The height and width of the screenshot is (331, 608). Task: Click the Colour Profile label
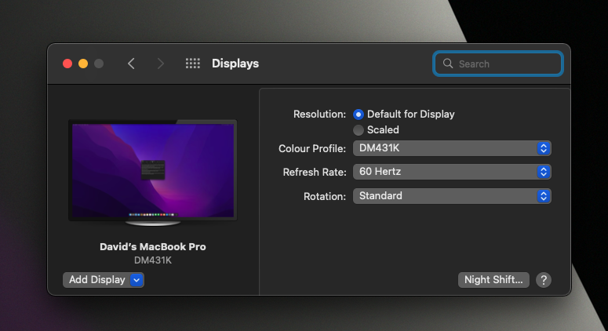pos(312,148)
